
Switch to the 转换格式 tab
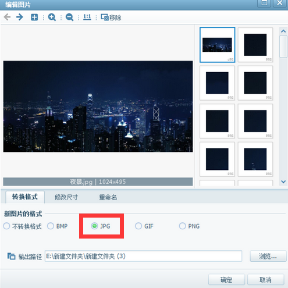pyautogui.click(x=25, y=197)
